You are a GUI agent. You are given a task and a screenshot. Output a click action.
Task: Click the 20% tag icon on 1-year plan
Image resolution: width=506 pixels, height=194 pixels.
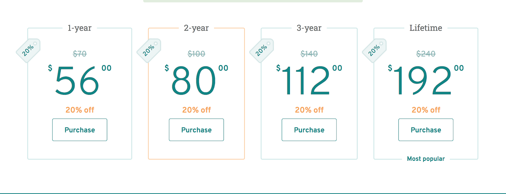click(28, 50)
